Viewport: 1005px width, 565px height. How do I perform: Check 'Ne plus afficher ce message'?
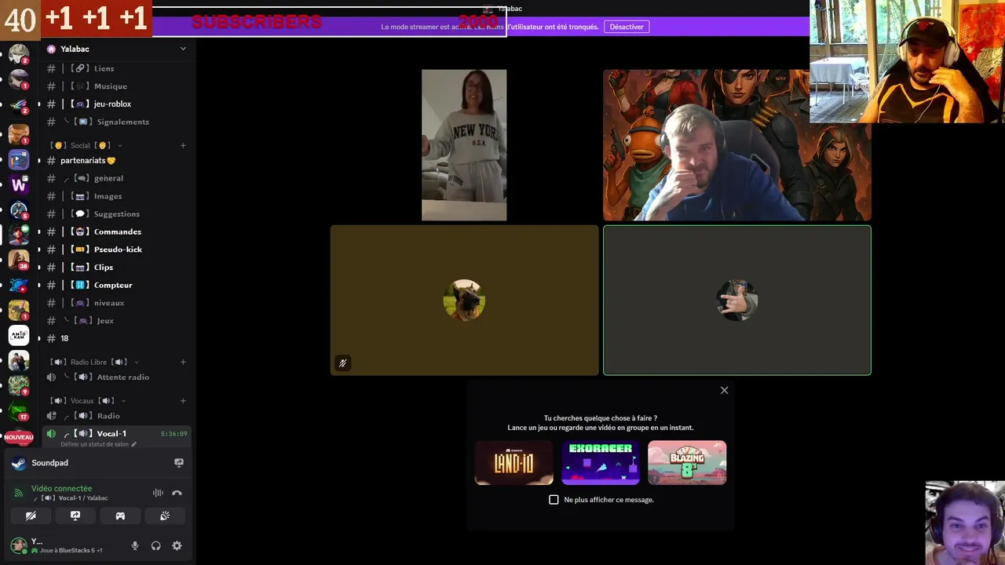pyautogui.click(x=554, y=500)
